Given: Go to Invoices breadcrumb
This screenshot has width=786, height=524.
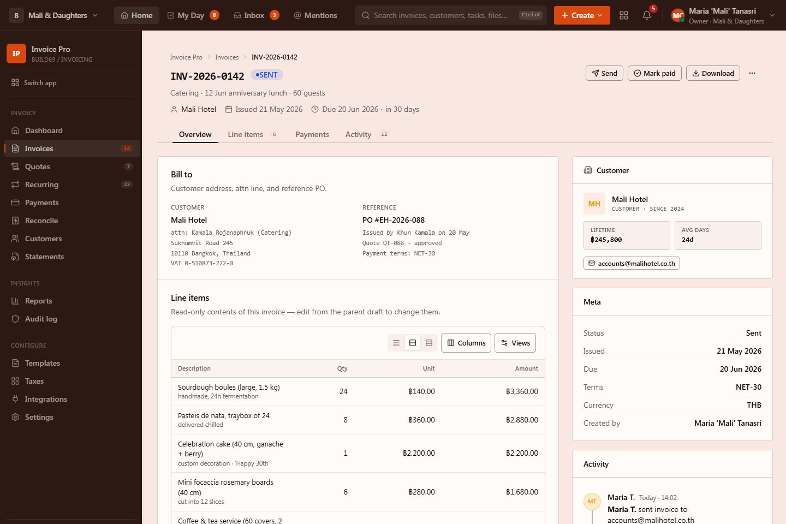Looking at the screenshot, I should 227,57.
